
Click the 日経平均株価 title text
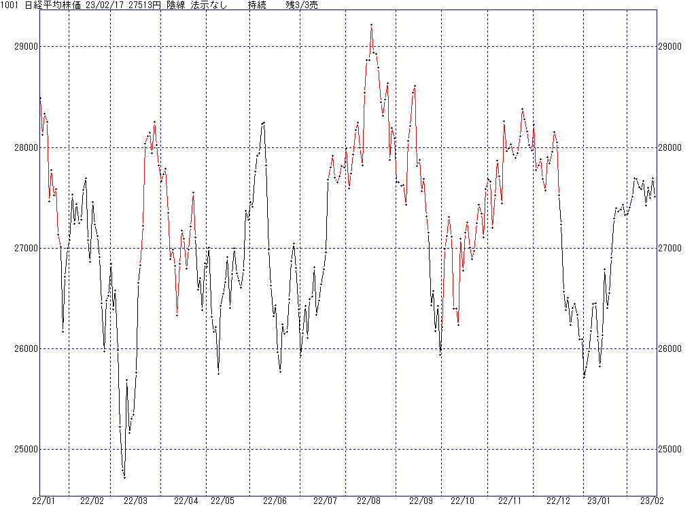(x=52, y=5)
